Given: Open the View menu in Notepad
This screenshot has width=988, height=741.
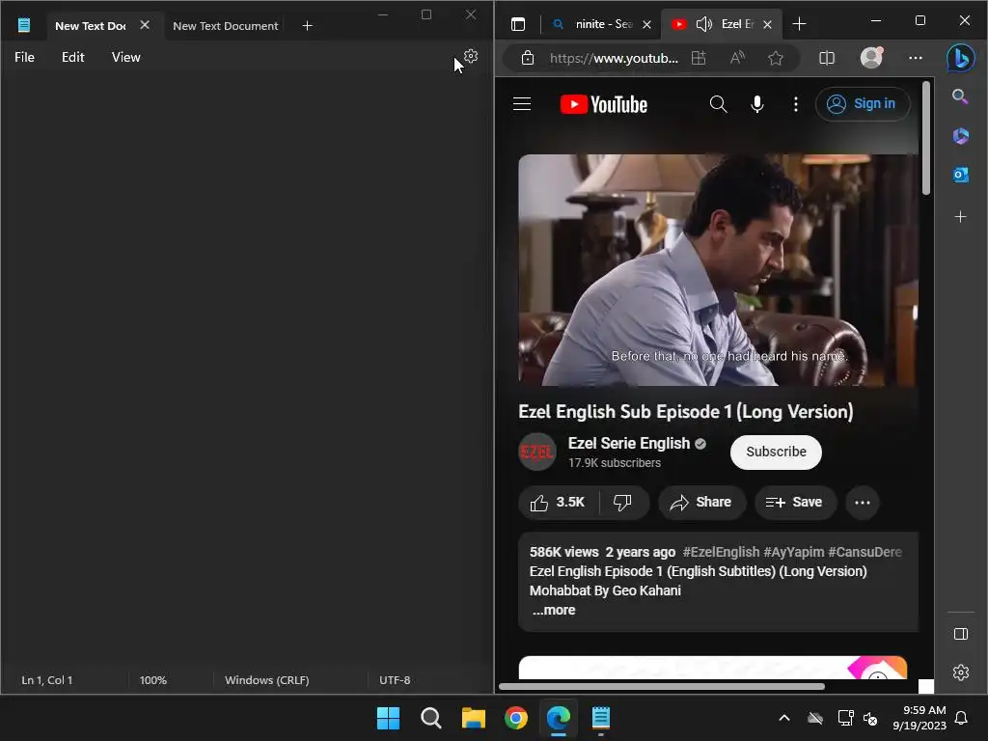Looking at the screenshot, I should [126, 57].
